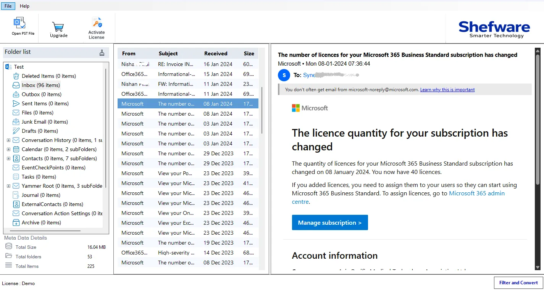Sort emails by the Subject column header
The image size is (544, 290).
[168, 53]
